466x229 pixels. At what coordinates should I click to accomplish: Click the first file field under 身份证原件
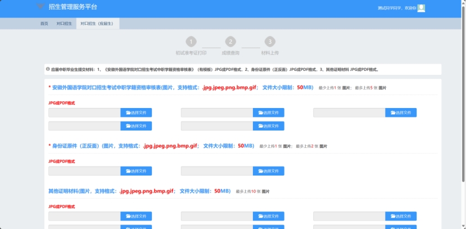(x=84, y=171)
